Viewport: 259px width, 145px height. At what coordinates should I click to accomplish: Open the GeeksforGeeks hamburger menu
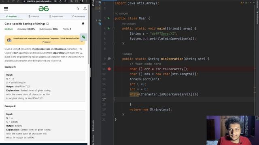point(6,8)
